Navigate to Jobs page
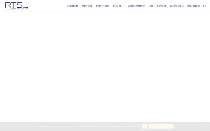This screenshot has width=210, height=131. (x=151, y=6)
